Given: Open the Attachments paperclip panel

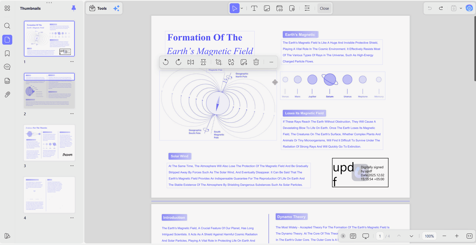Looking at the screenshot, I should click(7, 95).
